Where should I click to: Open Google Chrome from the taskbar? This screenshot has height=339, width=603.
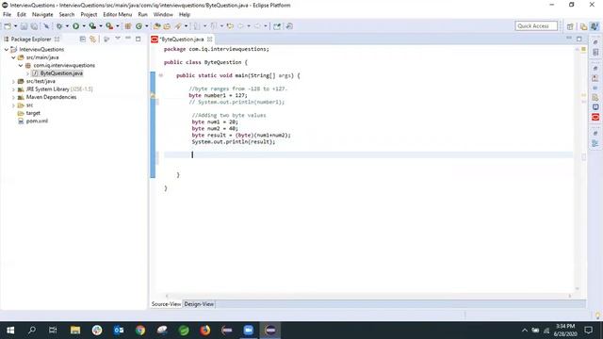click(140, 331)
